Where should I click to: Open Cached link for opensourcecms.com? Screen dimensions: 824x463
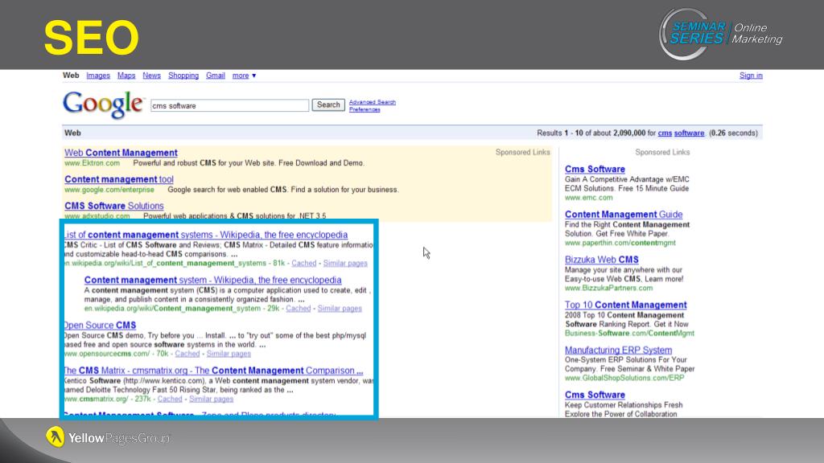coord(187,354)
